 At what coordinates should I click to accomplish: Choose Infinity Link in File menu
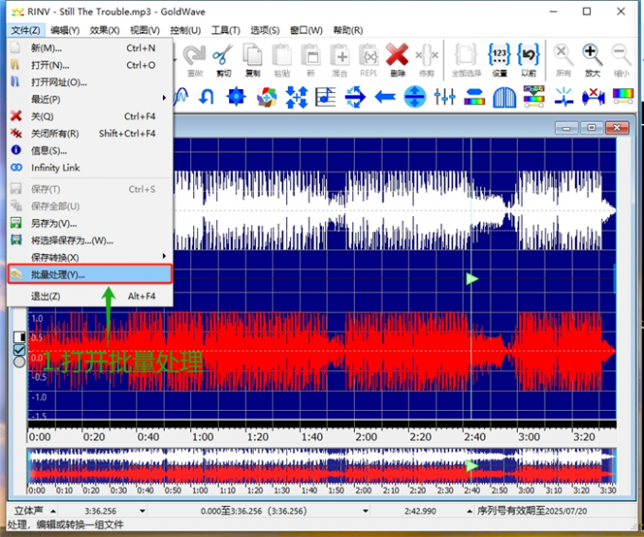(90, 168)
